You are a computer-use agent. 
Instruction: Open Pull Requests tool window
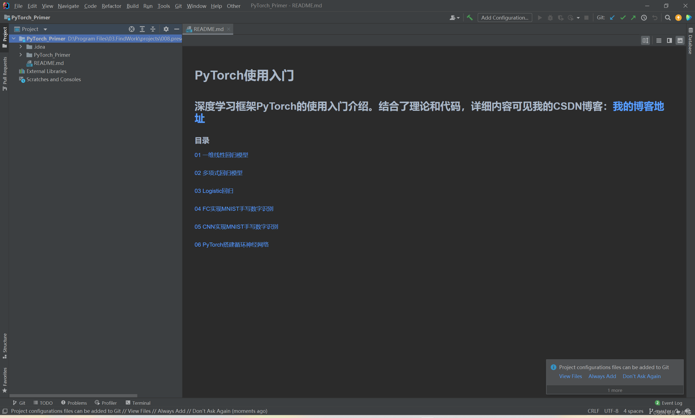(5, 74)
